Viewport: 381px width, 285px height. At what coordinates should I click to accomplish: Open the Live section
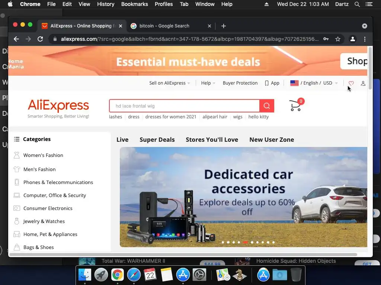[x=122, y=140]
